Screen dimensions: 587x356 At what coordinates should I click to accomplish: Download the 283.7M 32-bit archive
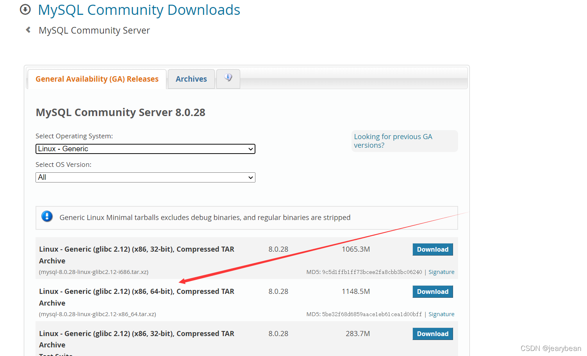(x=433, y=334)
